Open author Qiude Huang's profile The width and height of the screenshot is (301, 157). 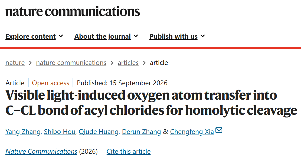coord(99,132)
